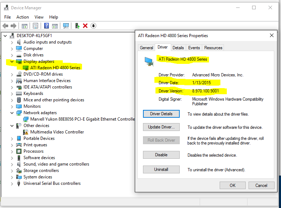
Task: Collapse the Other devices node
Action: 12,126
